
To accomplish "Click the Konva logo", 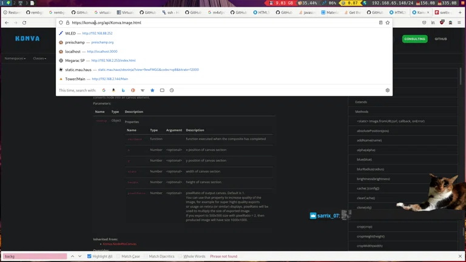I will point(27,39).
